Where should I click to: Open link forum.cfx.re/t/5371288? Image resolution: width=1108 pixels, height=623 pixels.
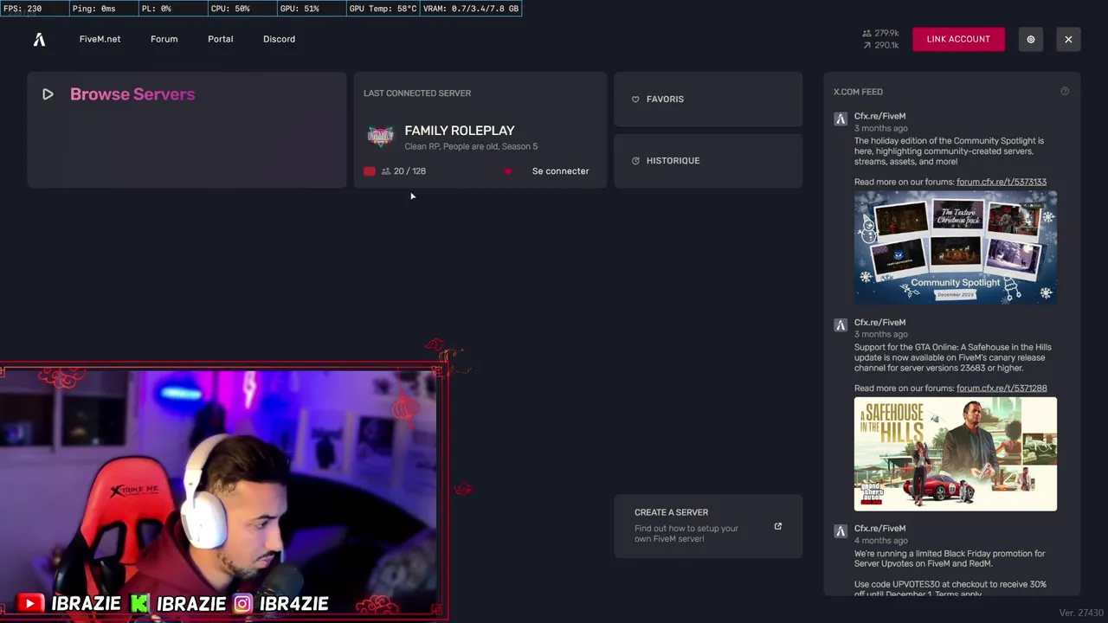click(x=1002, y=389)
